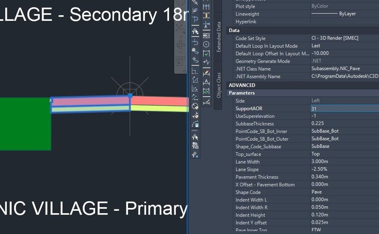Image resolution: width=379 pixels, height=234 pixels.
Task: Select the .NET Class Name value Subassembly.NIC_Pave
Action: 345,69
